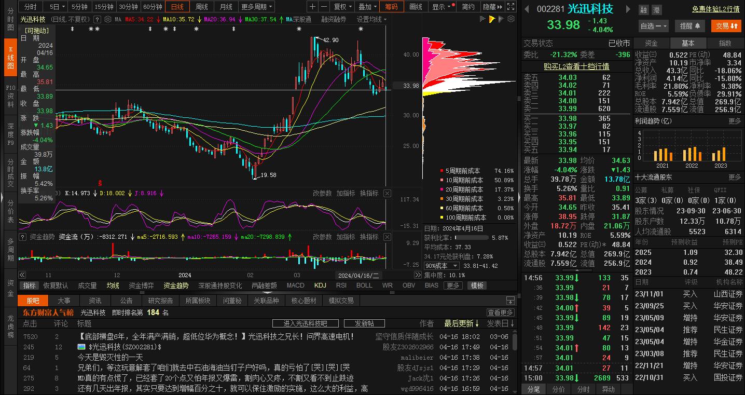Toggle 筹码 chip distribution panel

391,7
